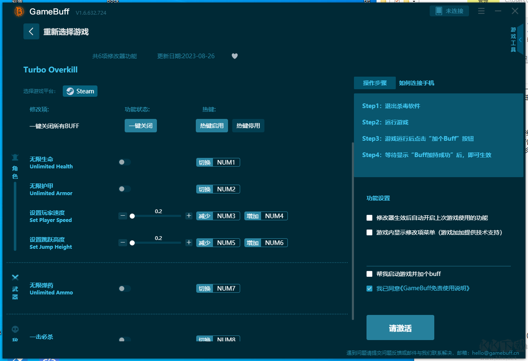Viewport: 528px width, 361px height.
Task: Click the Set Jump Height label
Action: (x=51, y=247)
